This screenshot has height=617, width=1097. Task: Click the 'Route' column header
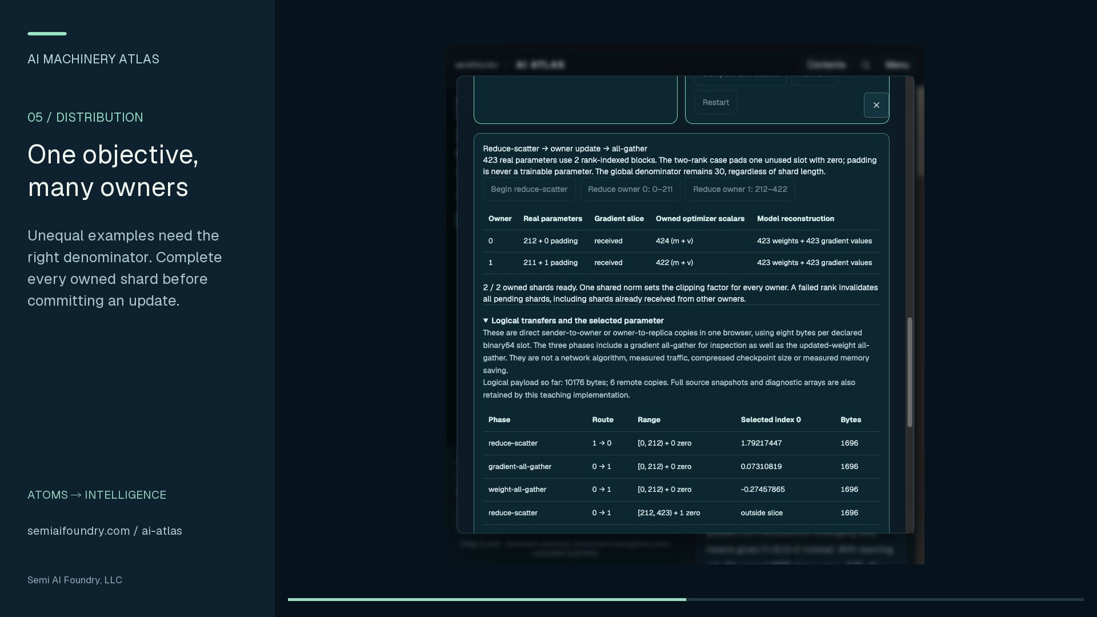(603, 420)
